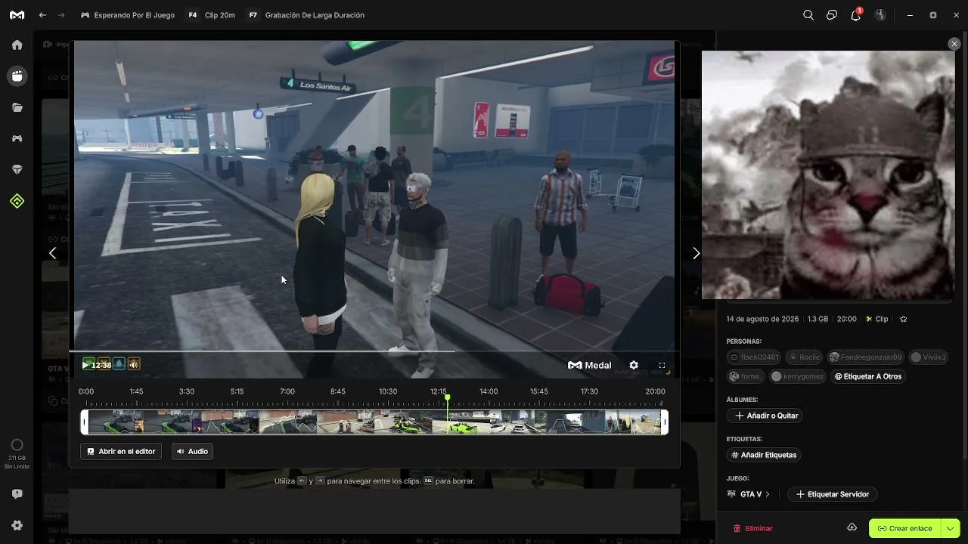Select the flack02461 person tag

click(755, 357)
